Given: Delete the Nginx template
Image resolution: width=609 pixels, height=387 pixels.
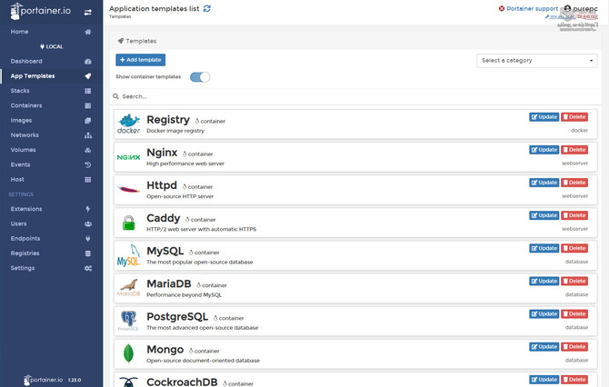Looking at the screenshot, I should [x=574, y=150].
